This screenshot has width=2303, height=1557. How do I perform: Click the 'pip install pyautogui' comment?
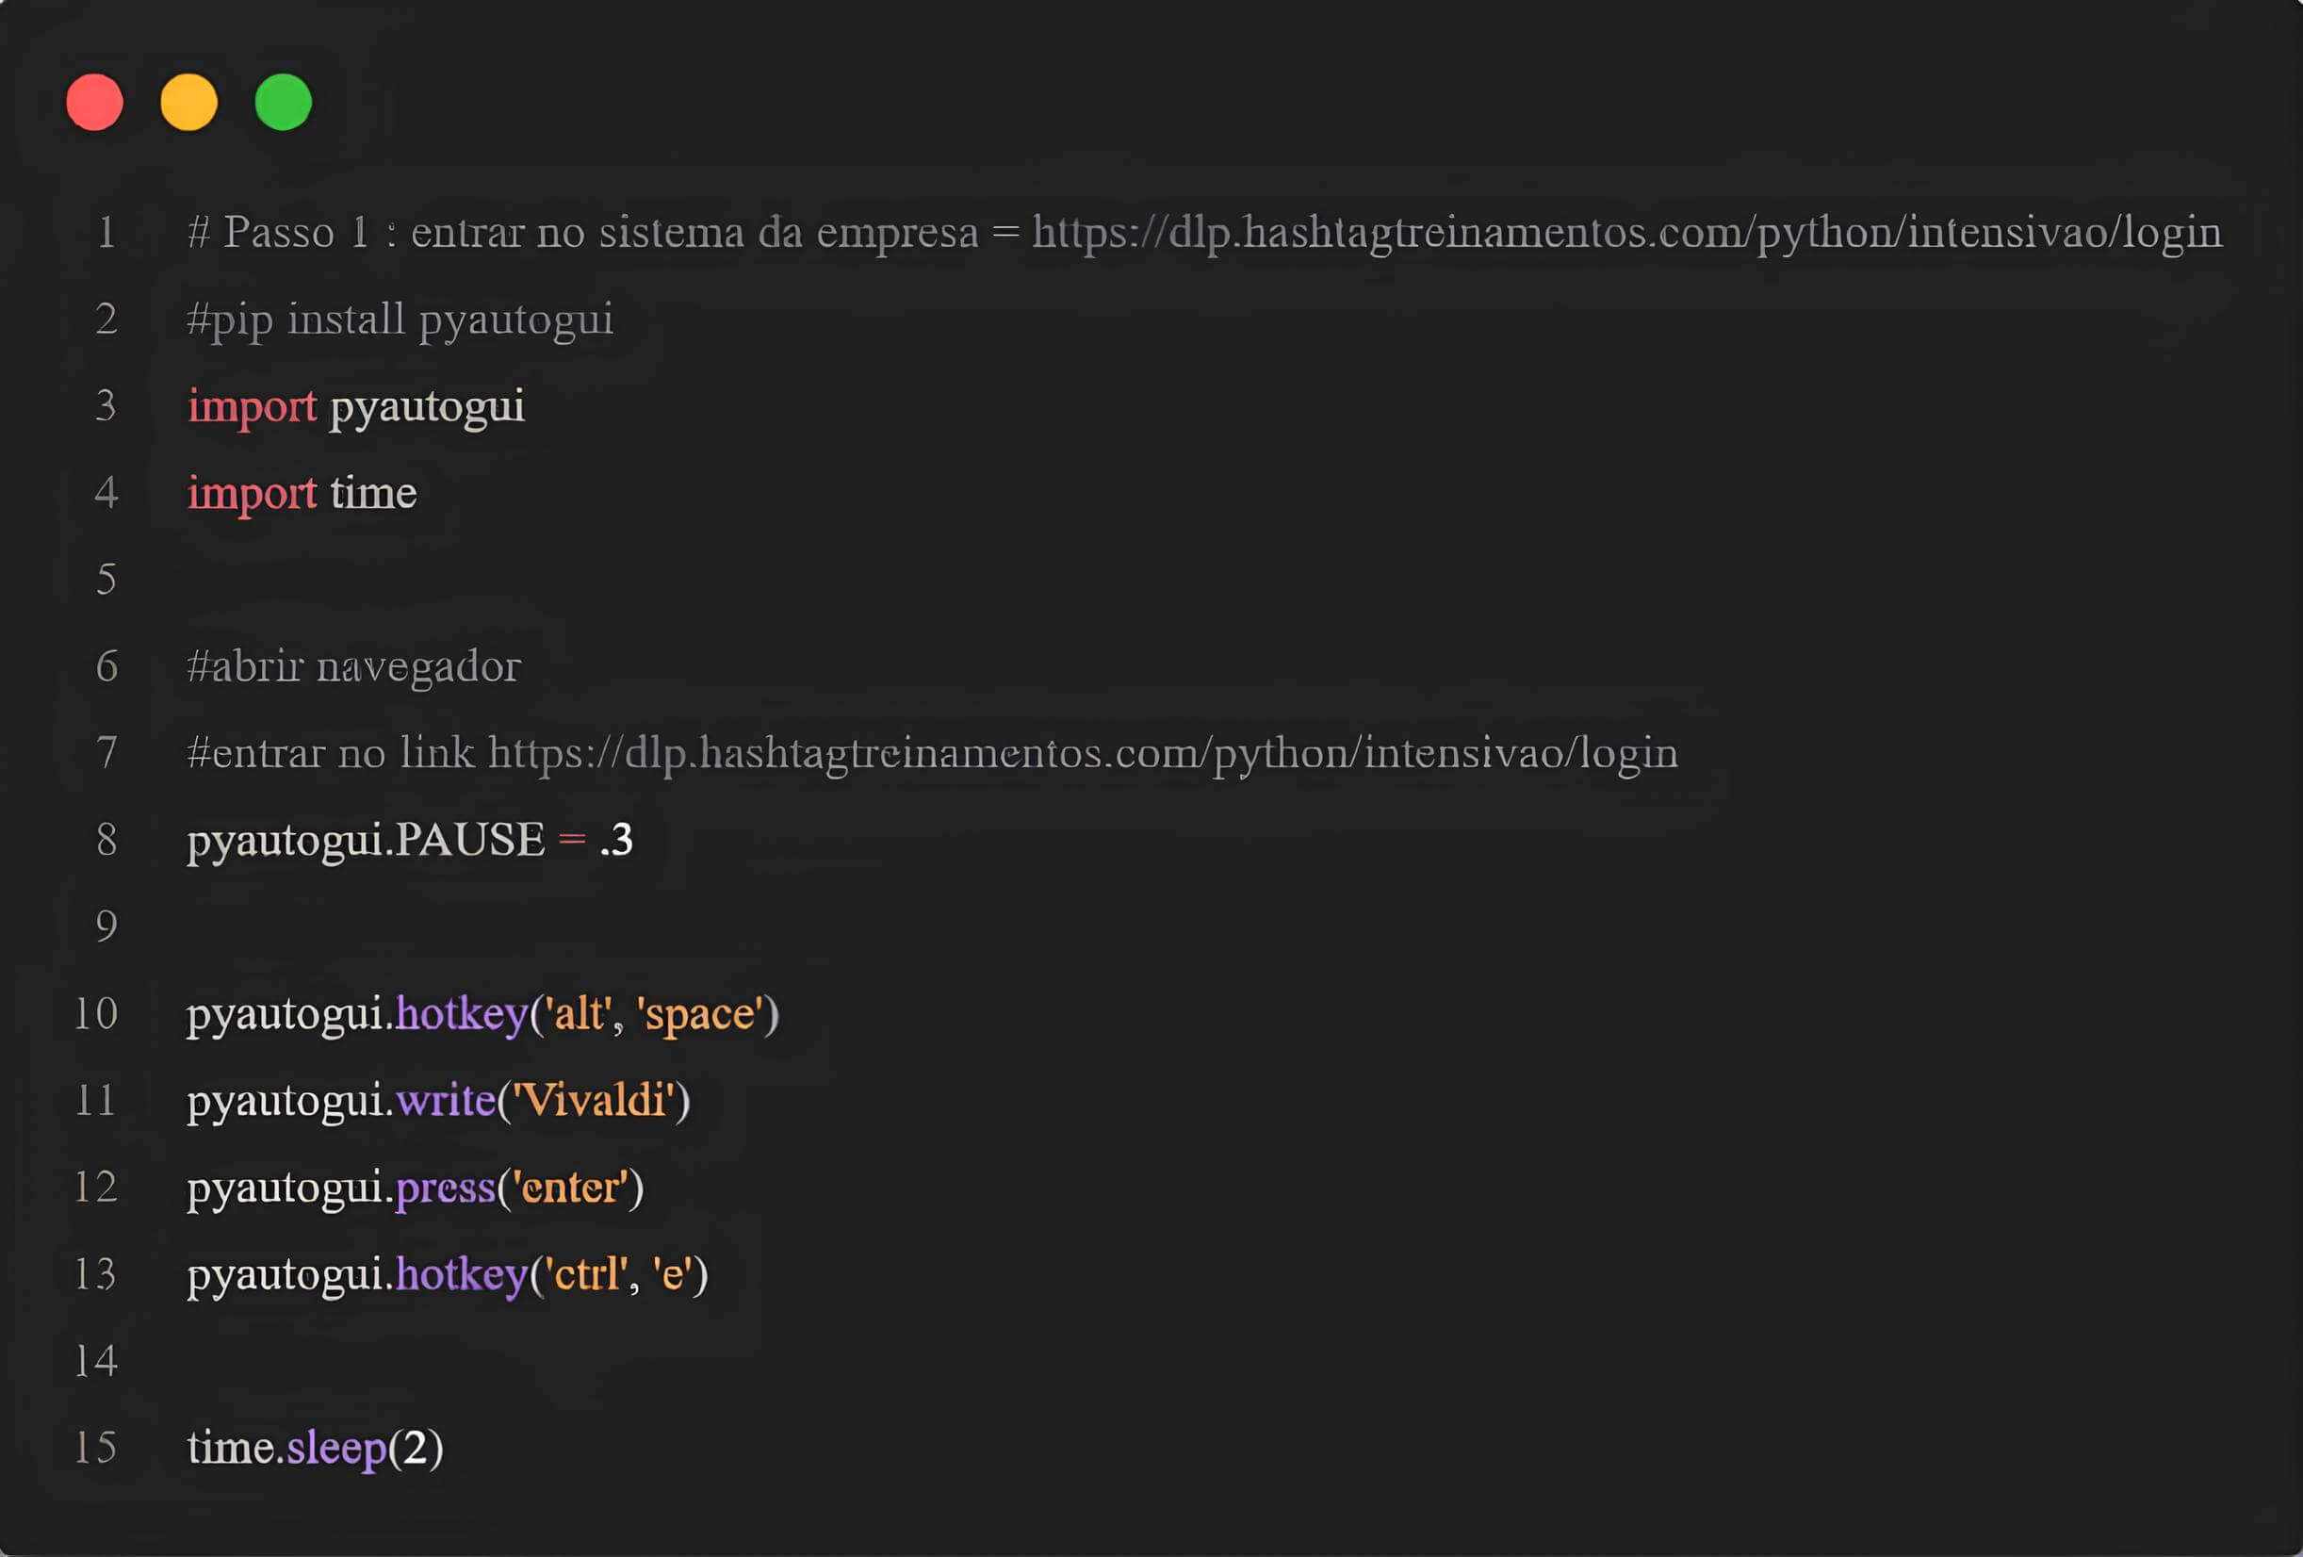(x=400, y=320)
